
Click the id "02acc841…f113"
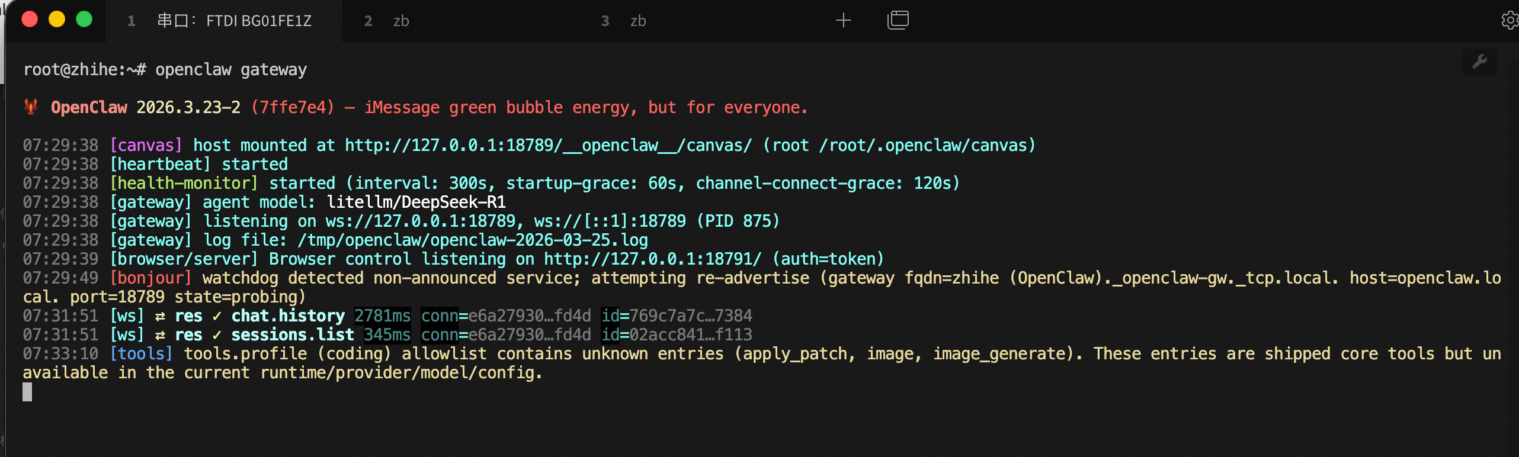coord(691,335)
